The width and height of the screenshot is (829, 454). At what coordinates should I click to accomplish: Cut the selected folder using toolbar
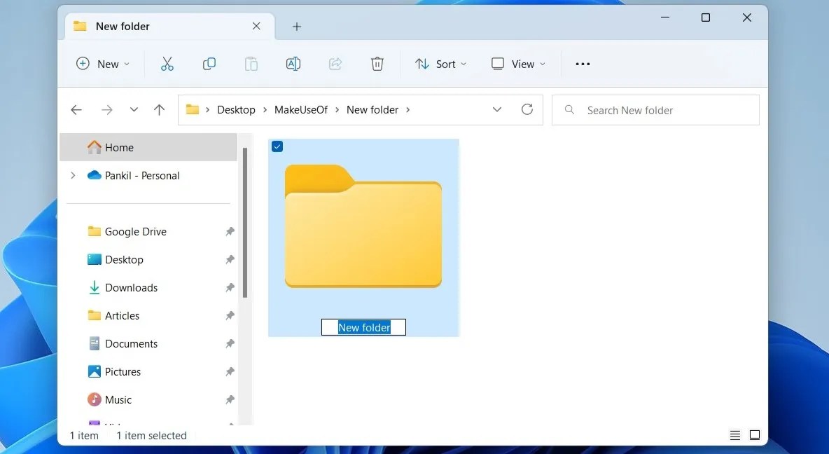click(167, 64)
